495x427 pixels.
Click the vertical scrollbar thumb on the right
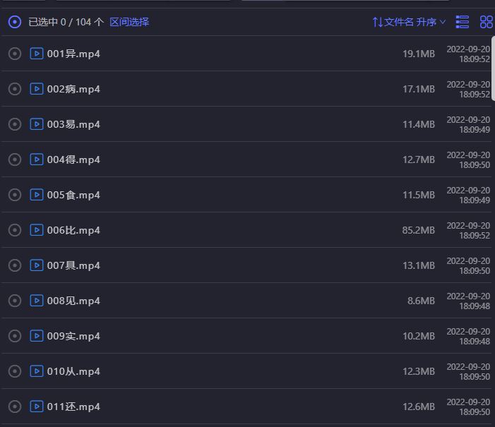click(x=493, y=68)
